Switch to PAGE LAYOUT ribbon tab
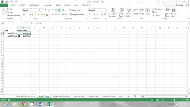 pyautogui.click(x=34, y=5)
